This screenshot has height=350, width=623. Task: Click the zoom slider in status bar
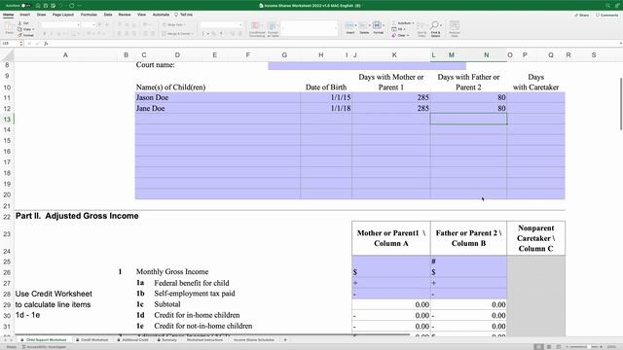coord(588,347)
